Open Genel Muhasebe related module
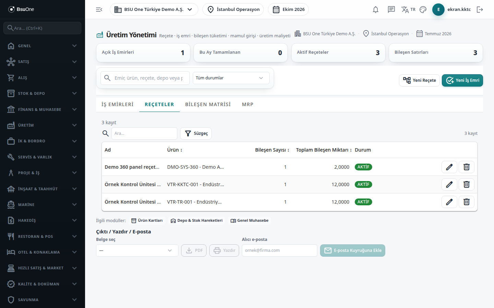494x308 pixels. click(249, 221)
